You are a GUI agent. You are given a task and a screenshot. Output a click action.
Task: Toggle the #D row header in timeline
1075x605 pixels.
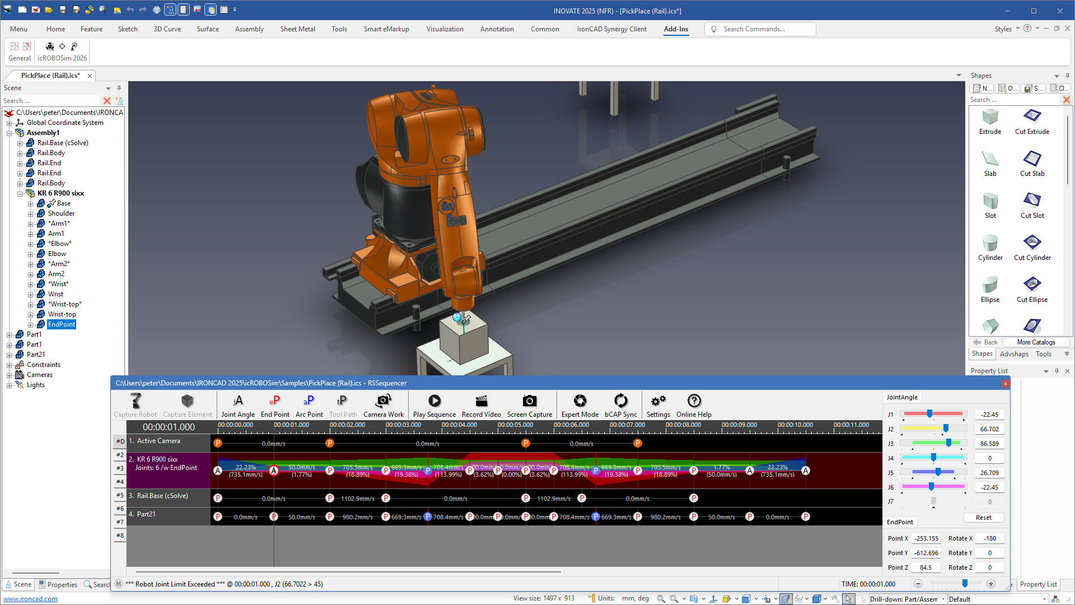[x=120, y=441]
